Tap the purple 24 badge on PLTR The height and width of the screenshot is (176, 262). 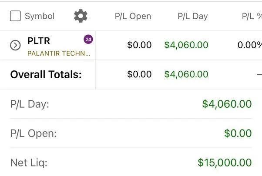click(88, 40)
